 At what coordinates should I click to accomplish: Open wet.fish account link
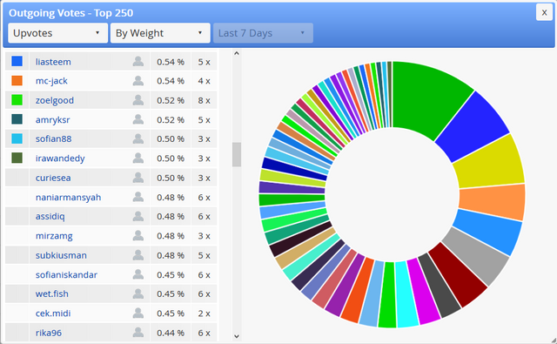52,293
